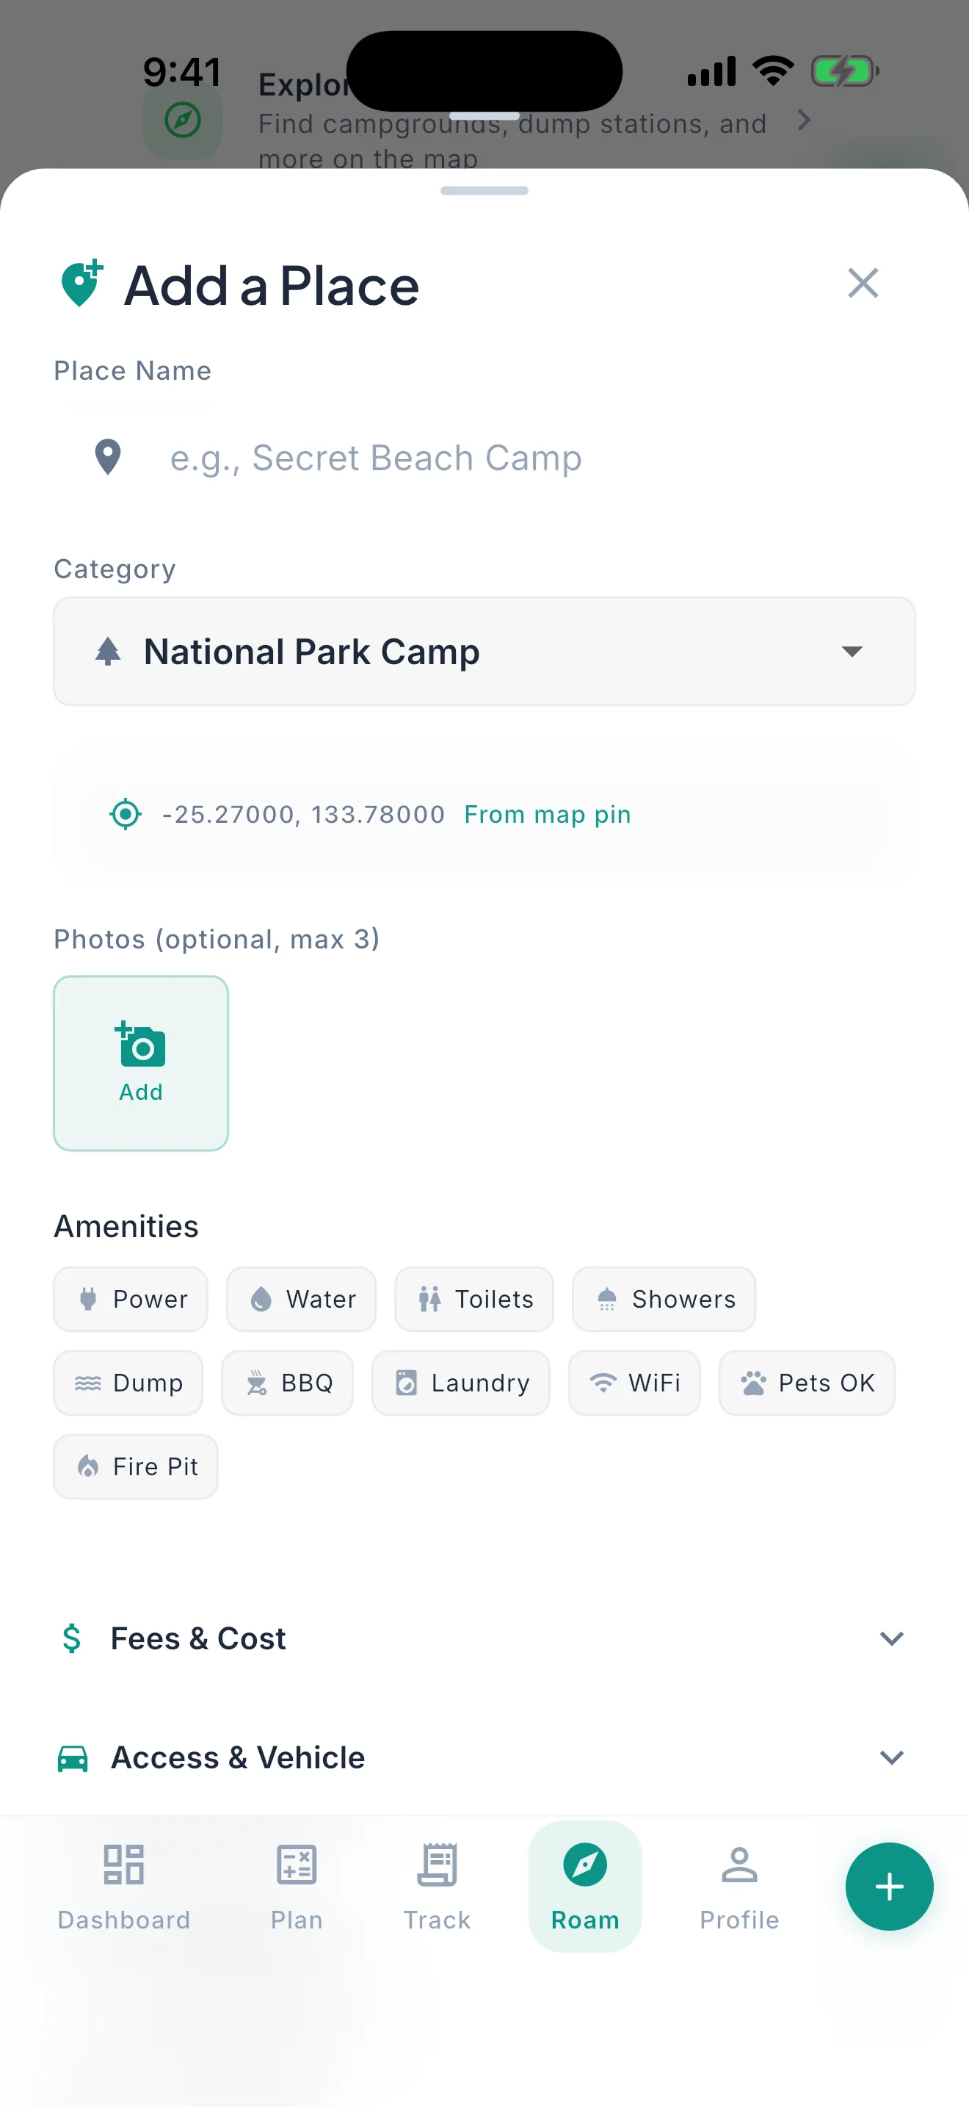969x2107 pixels.
Task: Tap the Track receipt icon
Action: pyautogui.click(x=437, y=1865)
